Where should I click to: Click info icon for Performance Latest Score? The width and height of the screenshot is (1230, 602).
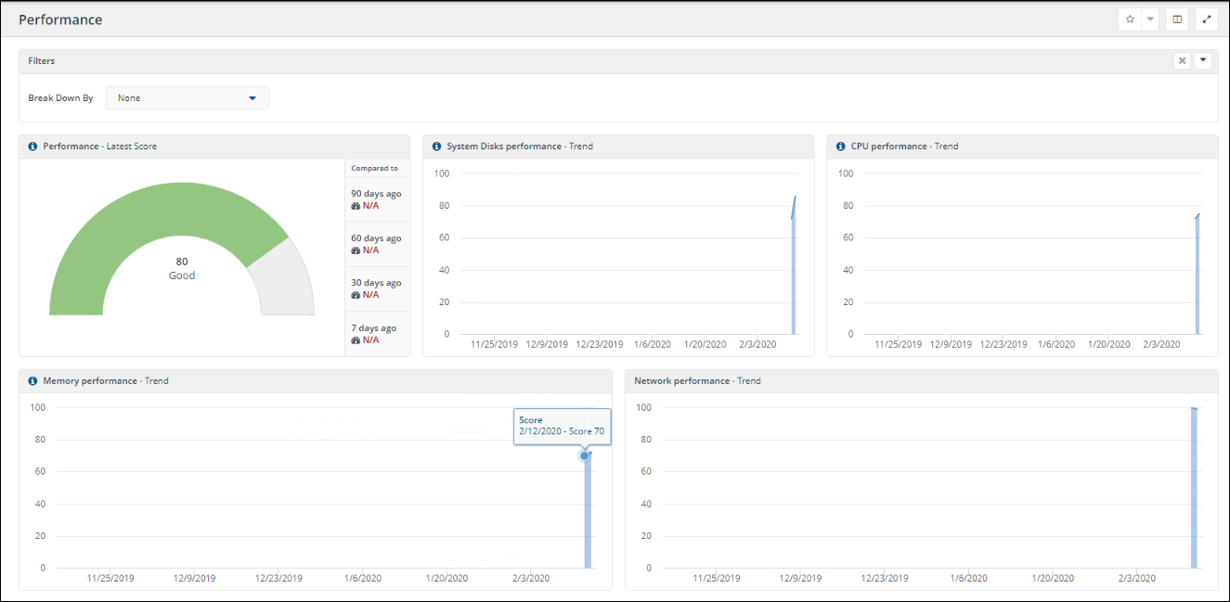(33, 147)
